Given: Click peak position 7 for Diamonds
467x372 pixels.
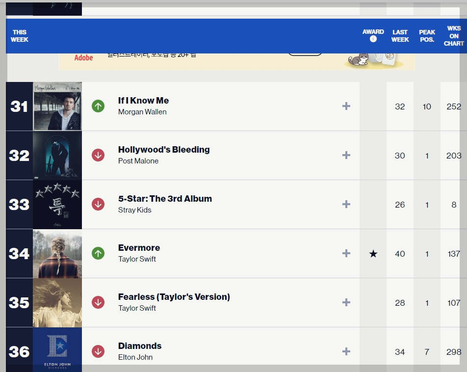Looking at the screenshot, I should (427, 352).
